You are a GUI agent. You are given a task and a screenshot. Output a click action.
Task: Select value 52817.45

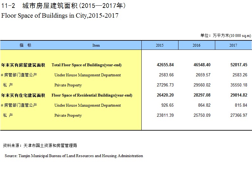pyautogui.click(x=239, y=65)
